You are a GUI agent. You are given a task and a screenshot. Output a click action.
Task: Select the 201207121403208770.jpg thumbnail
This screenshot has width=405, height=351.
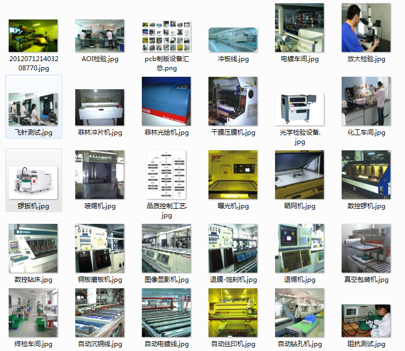pos(33,36)
